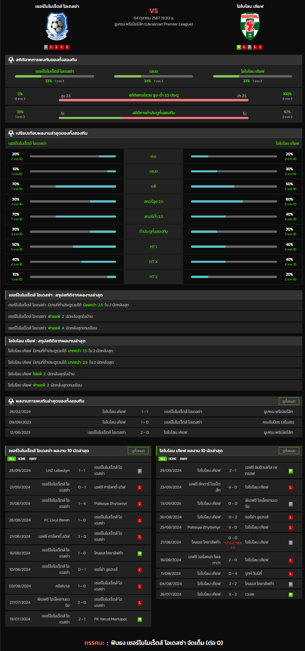Click the L badge in the 03/08/2024 row

(x=140, y=586)
